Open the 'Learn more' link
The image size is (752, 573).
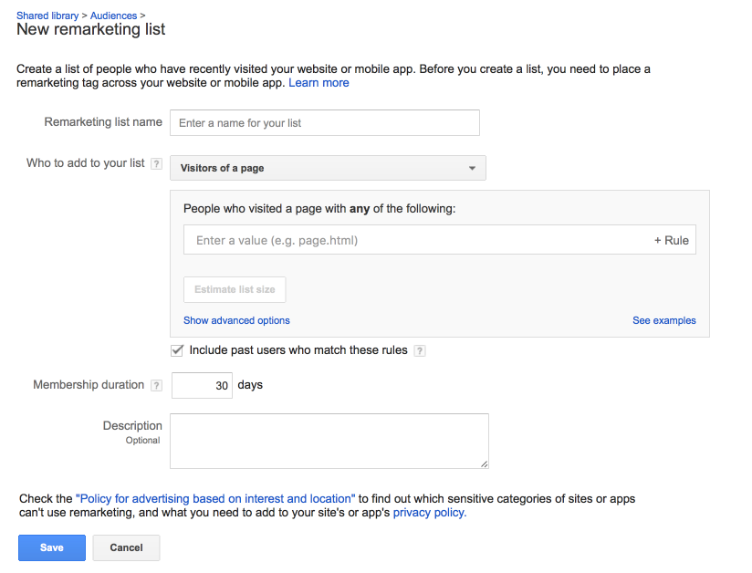point(319,83)
